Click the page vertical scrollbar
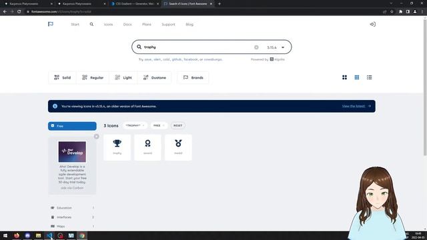This screenshot has width=427, height=240. pyautogui.click(x=425, y=87)
